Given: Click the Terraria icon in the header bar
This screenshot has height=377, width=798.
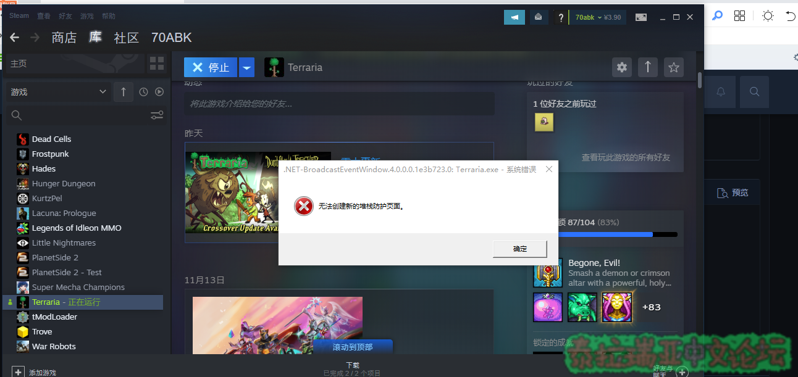Looking at the screenshot, I should click(x=274, y=67).
